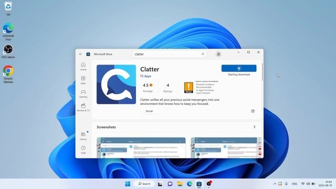Click the taskbar Search box
Screen dimensions: 336x189
click(144, 184)
